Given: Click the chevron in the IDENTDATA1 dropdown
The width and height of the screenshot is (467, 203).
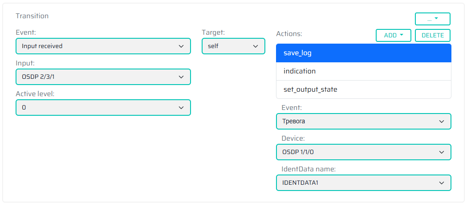Looking at the screenshot, I should pos(442,183).
